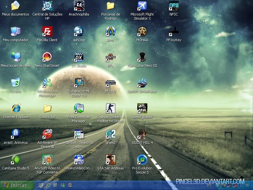Viewport: 253px width, 190px height.
Task: Click the Microsoft Flight Simulator X icon
Action: pos(142,6)
